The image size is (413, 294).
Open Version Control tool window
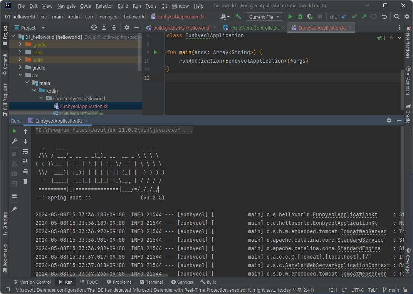tap(32, 282)
